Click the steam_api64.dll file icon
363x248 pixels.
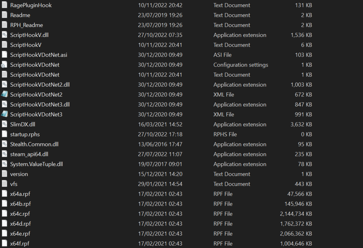pyautogui.click(x=4, y=154)
